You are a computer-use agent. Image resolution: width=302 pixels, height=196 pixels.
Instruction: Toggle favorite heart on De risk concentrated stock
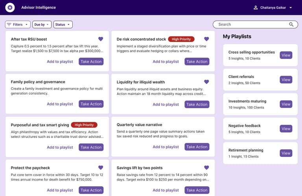coord(206,39)
